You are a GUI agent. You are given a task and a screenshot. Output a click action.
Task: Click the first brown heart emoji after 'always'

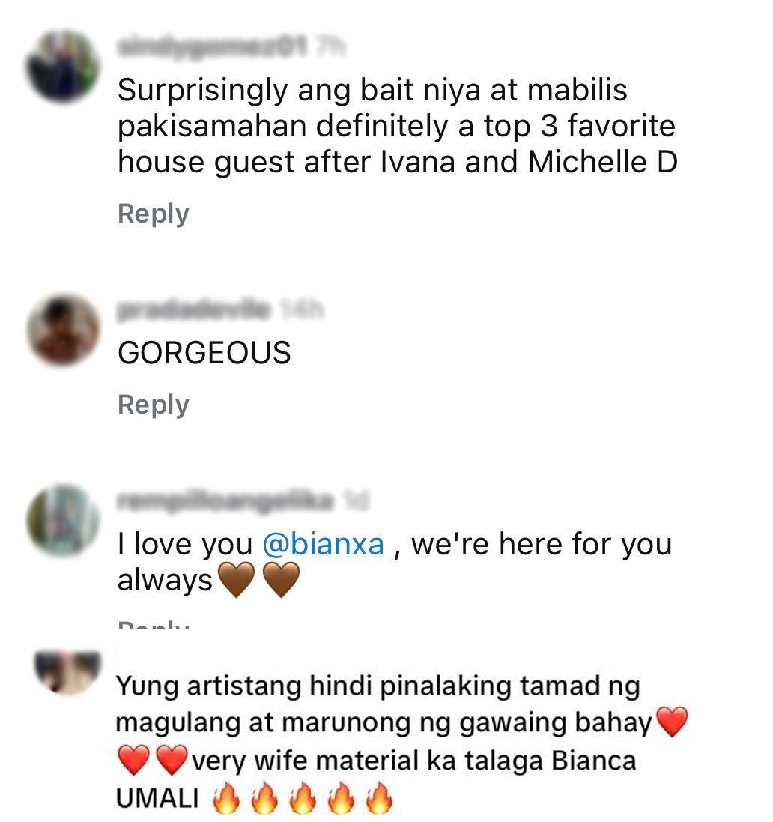236,580
